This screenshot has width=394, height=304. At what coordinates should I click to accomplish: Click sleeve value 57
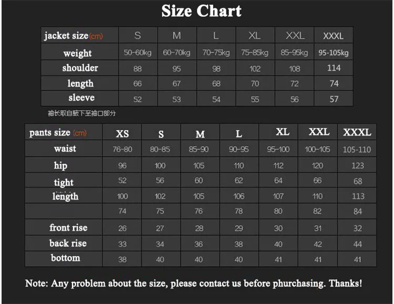(x=334, y=99)
